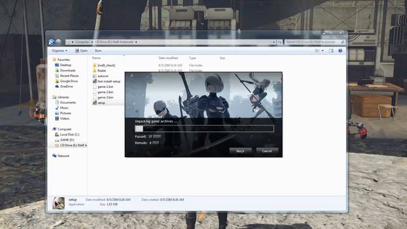This screenshot has width=407, height=229.
Task: Cancel the game installation
Action: pyautogui.click(x=267, y=151)
